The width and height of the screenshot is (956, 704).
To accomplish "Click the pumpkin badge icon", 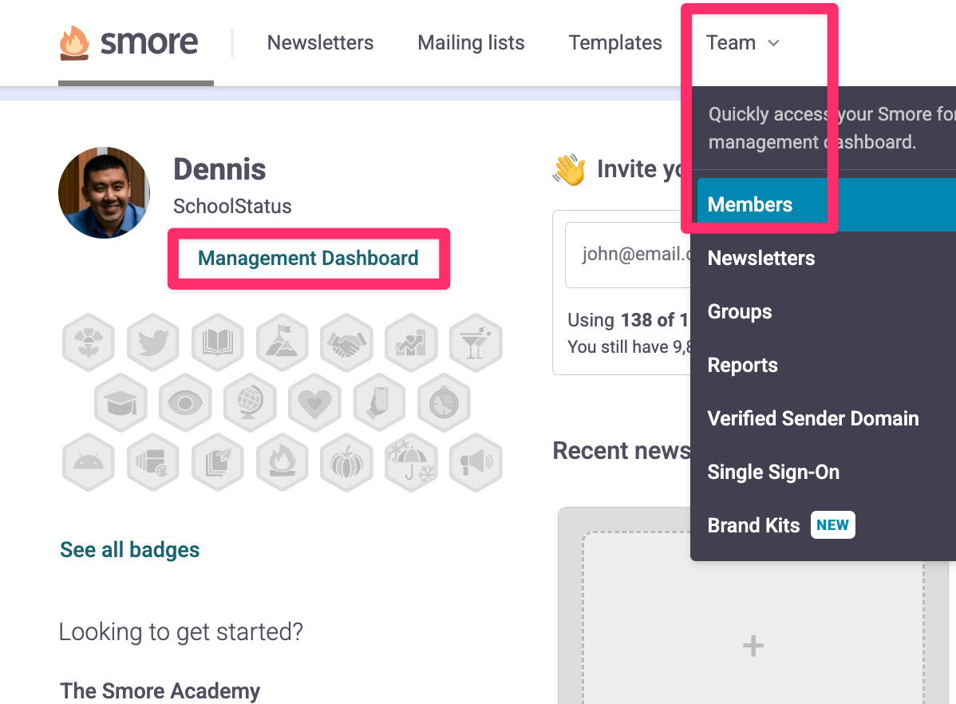I will click(x=346, y=463).
